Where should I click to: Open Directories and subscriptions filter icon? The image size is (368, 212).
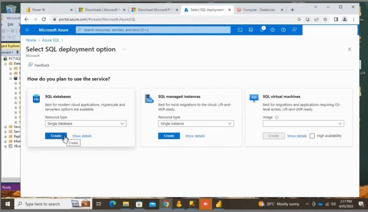(x=251, y=30)
